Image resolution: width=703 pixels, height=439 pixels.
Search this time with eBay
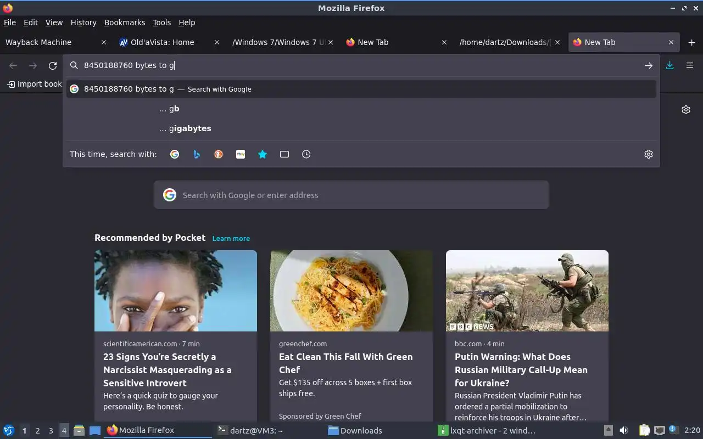pyautogui.click(x=241, y=154)
